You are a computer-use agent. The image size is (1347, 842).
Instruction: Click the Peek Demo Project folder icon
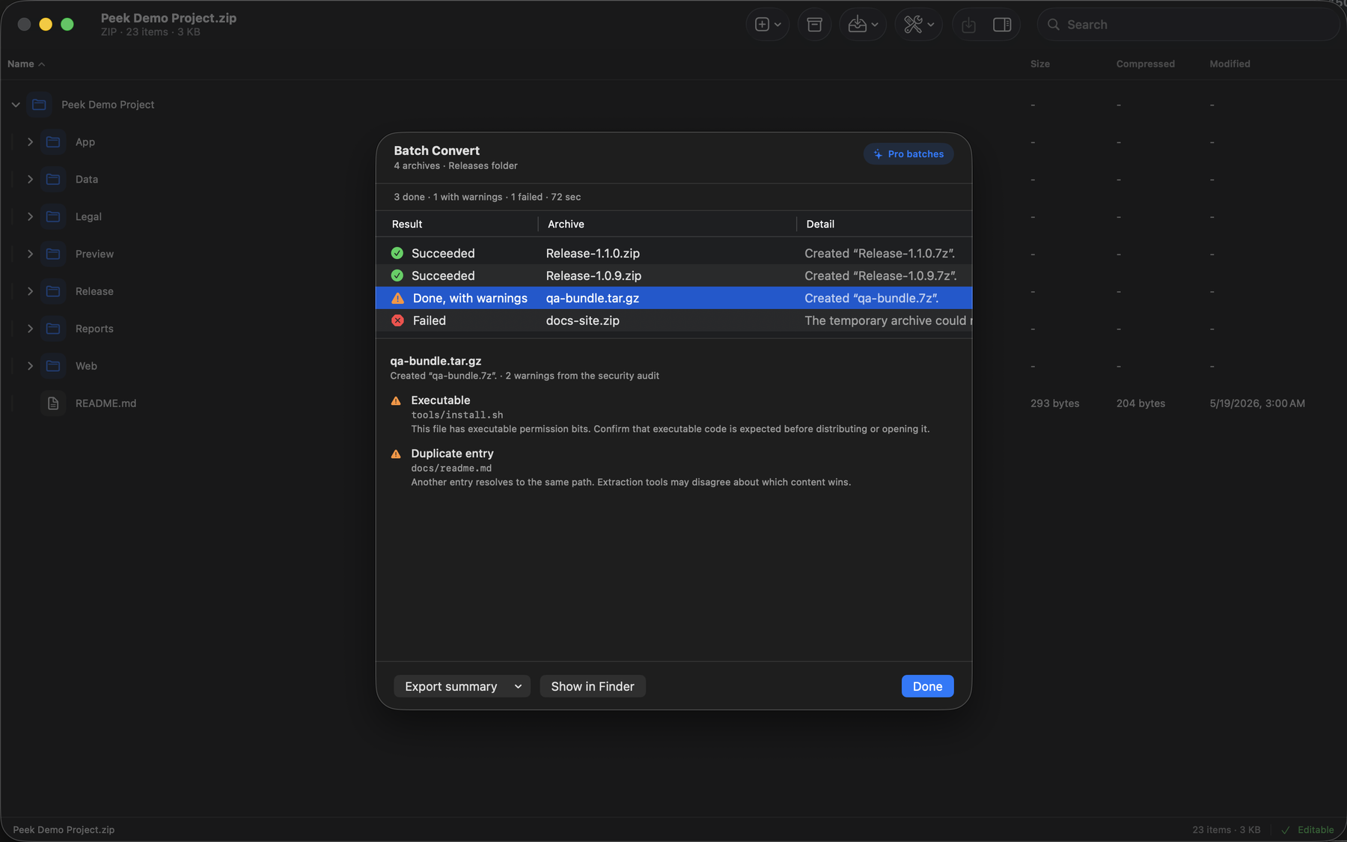pyautogui.click(x=39, y=105)
